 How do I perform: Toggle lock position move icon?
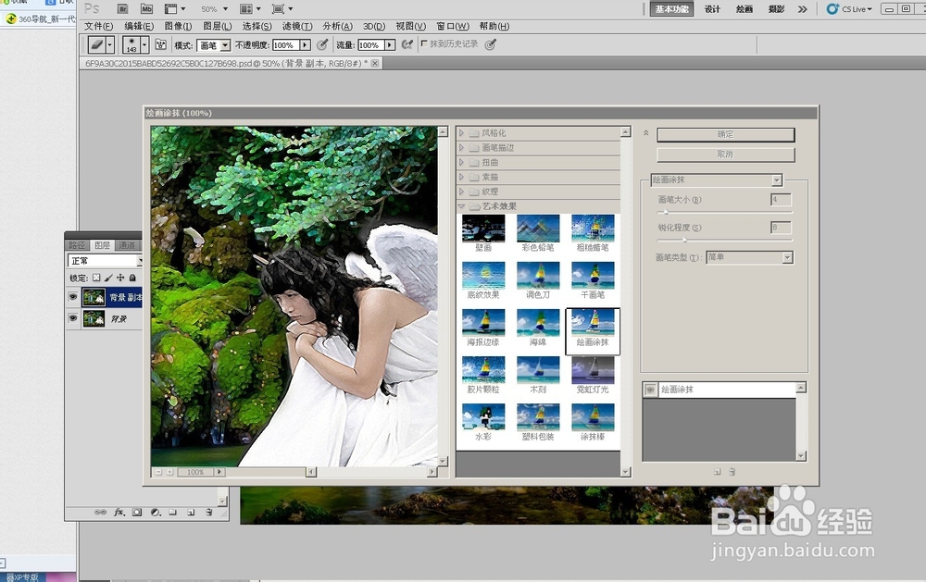[x=120, y=278]
